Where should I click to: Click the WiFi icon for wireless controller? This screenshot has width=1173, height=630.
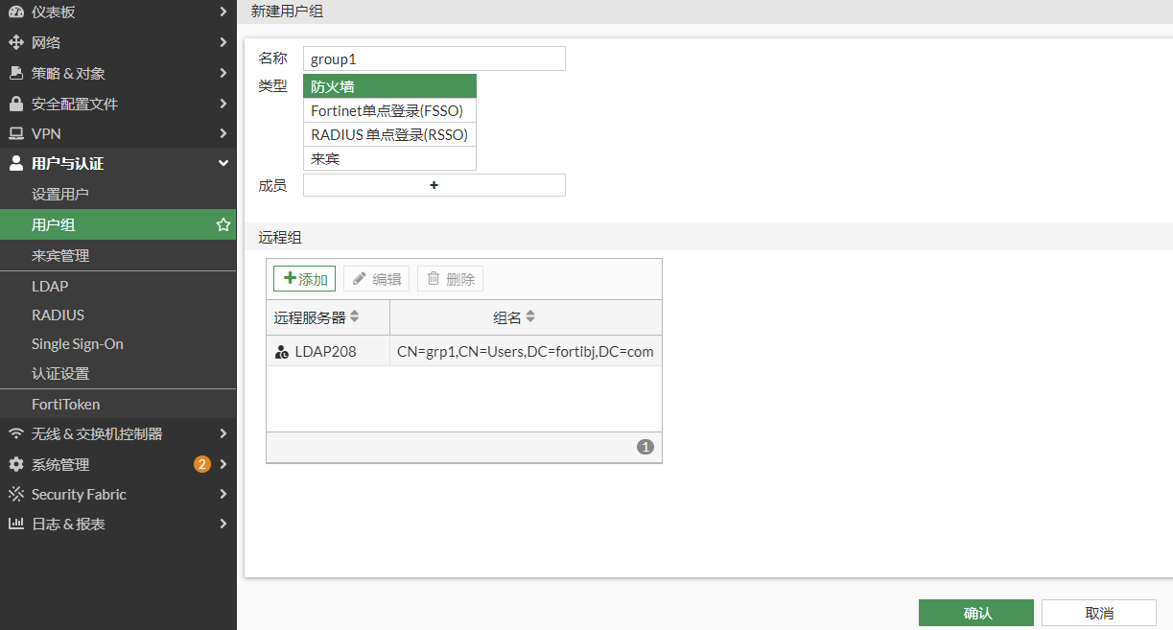coord(15,433)
